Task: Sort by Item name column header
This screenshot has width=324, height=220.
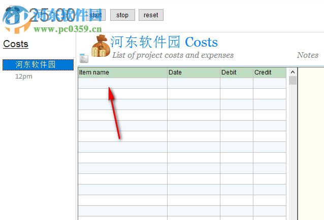Action: pos(123,72)
